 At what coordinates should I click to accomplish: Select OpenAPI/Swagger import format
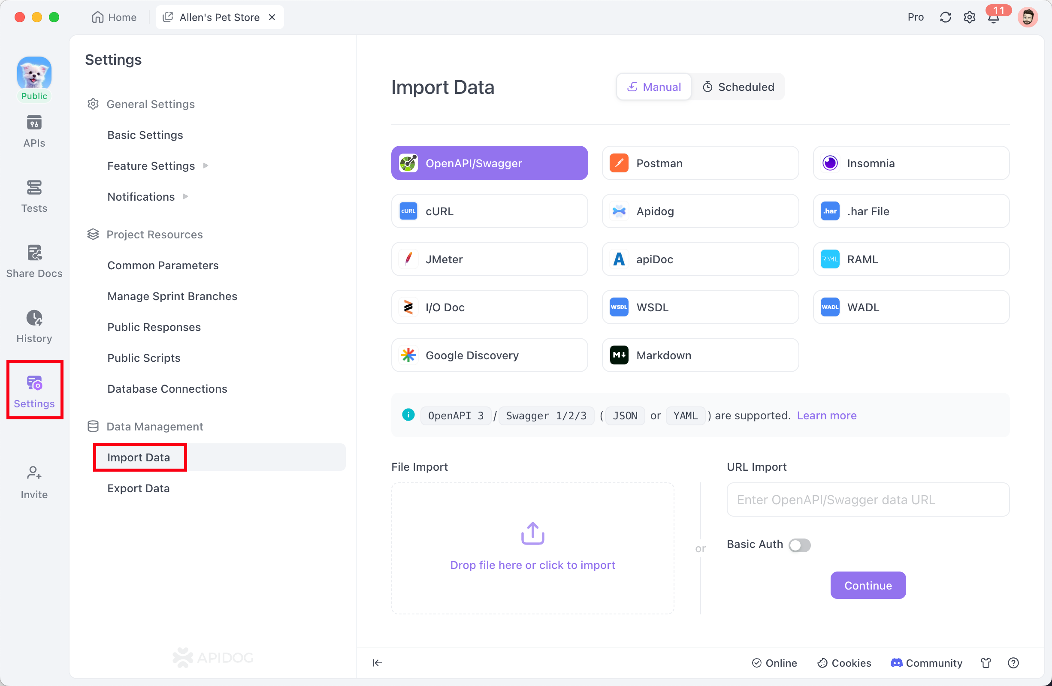[489, 163]
